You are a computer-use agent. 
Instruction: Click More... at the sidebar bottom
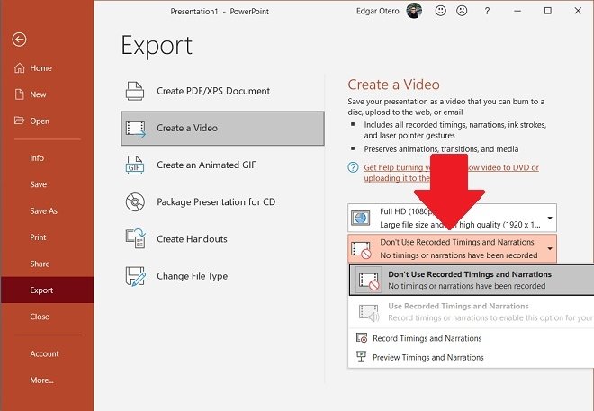point(41,380)
